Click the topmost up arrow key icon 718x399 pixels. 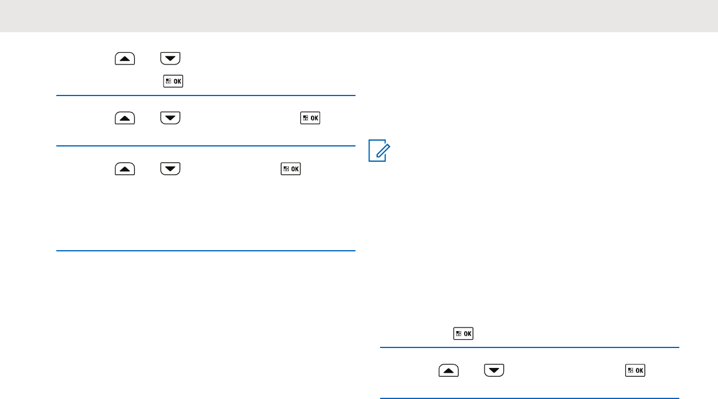click(125, 59)
